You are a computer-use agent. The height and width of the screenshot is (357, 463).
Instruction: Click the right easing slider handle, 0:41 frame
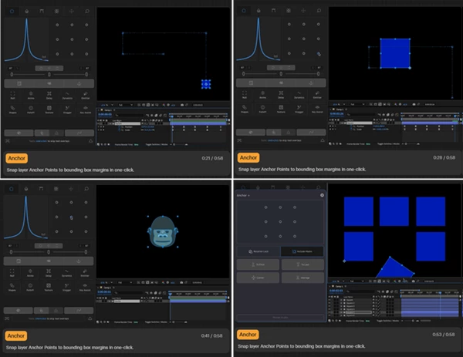[86, 252]
